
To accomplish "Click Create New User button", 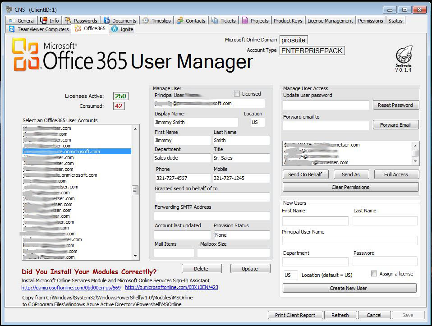I will [x=349, y=288].
